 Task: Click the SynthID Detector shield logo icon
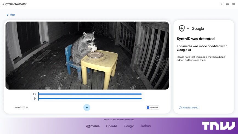(x=3, y=4)
